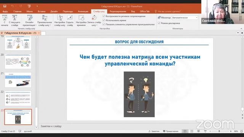The height and width of the screenshot is (137, 244).
Task: Switch to Вид ribbon tab
Action: click(x=133, y=11)
